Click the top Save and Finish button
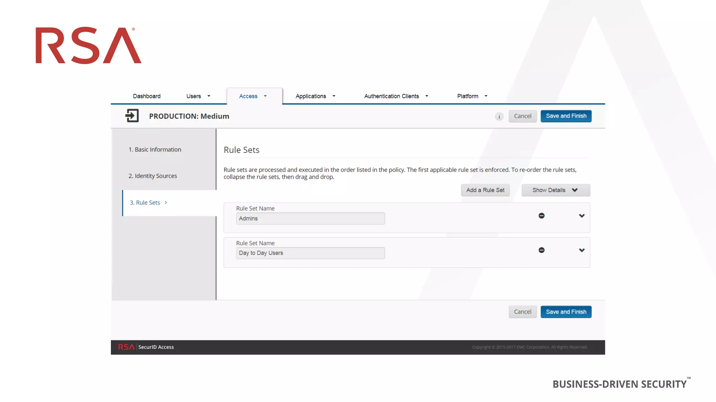This screenshot has height=402, width=716. [x=566, y=116]
